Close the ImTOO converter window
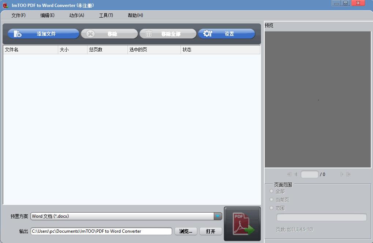373x243 pixels. pos(358,3)
